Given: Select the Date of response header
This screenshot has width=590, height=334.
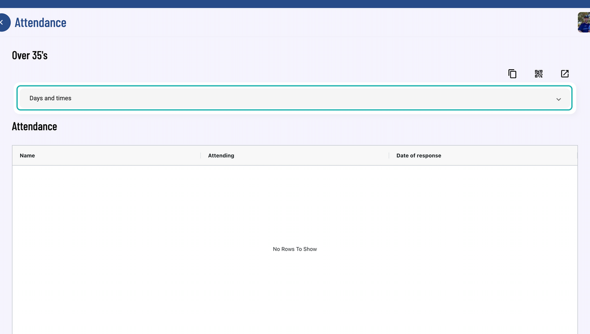Looking at the screenshot, I should point(418,155).
